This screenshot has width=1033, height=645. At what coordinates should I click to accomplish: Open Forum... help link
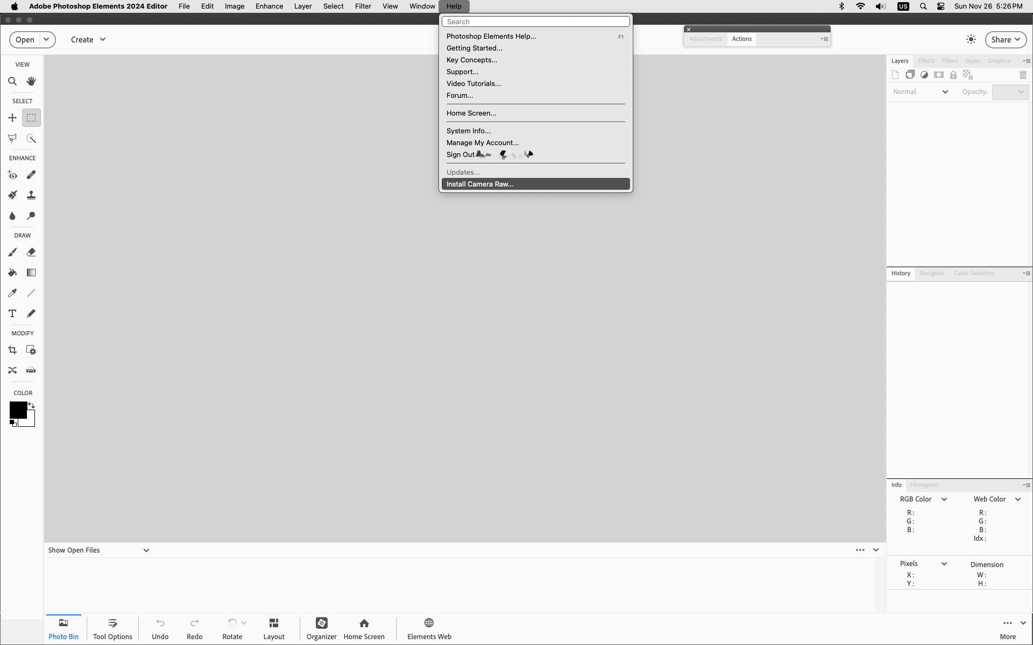[x=459, y=95]
